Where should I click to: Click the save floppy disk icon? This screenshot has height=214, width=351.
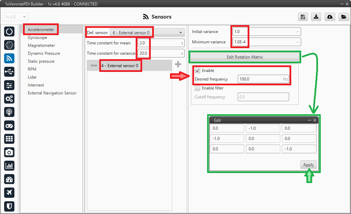tap(303, 17)
